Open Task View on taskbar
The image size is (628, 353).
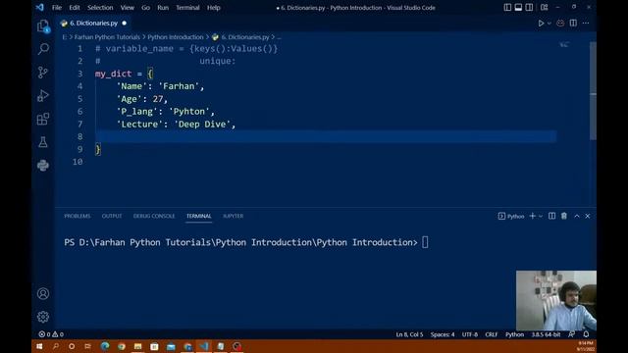(x=87, y=346)
